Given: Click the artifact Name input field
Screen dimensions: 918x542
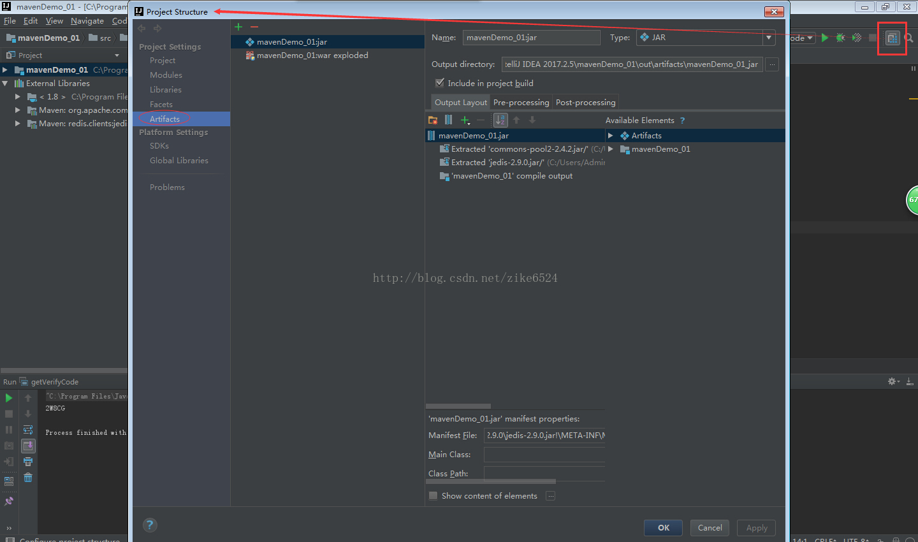Looking at the screenshot, I should (x=531, y=38).
